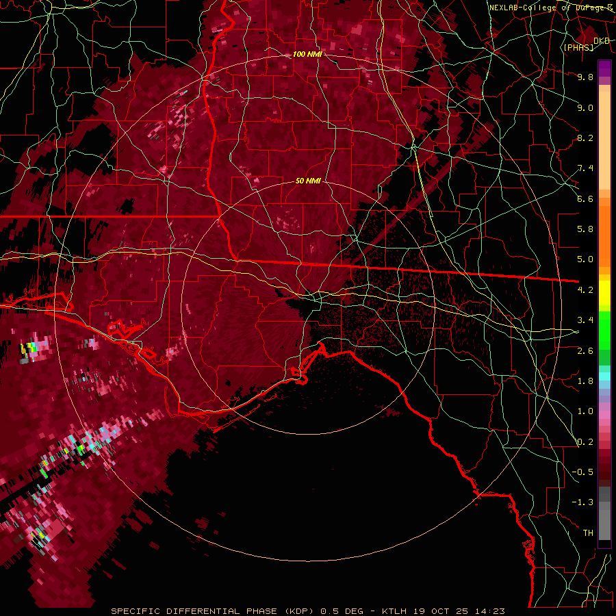This screenshot has width=616, height=616.
Task: Click the purple top band in color bar
Action: (x=604, y=68)
